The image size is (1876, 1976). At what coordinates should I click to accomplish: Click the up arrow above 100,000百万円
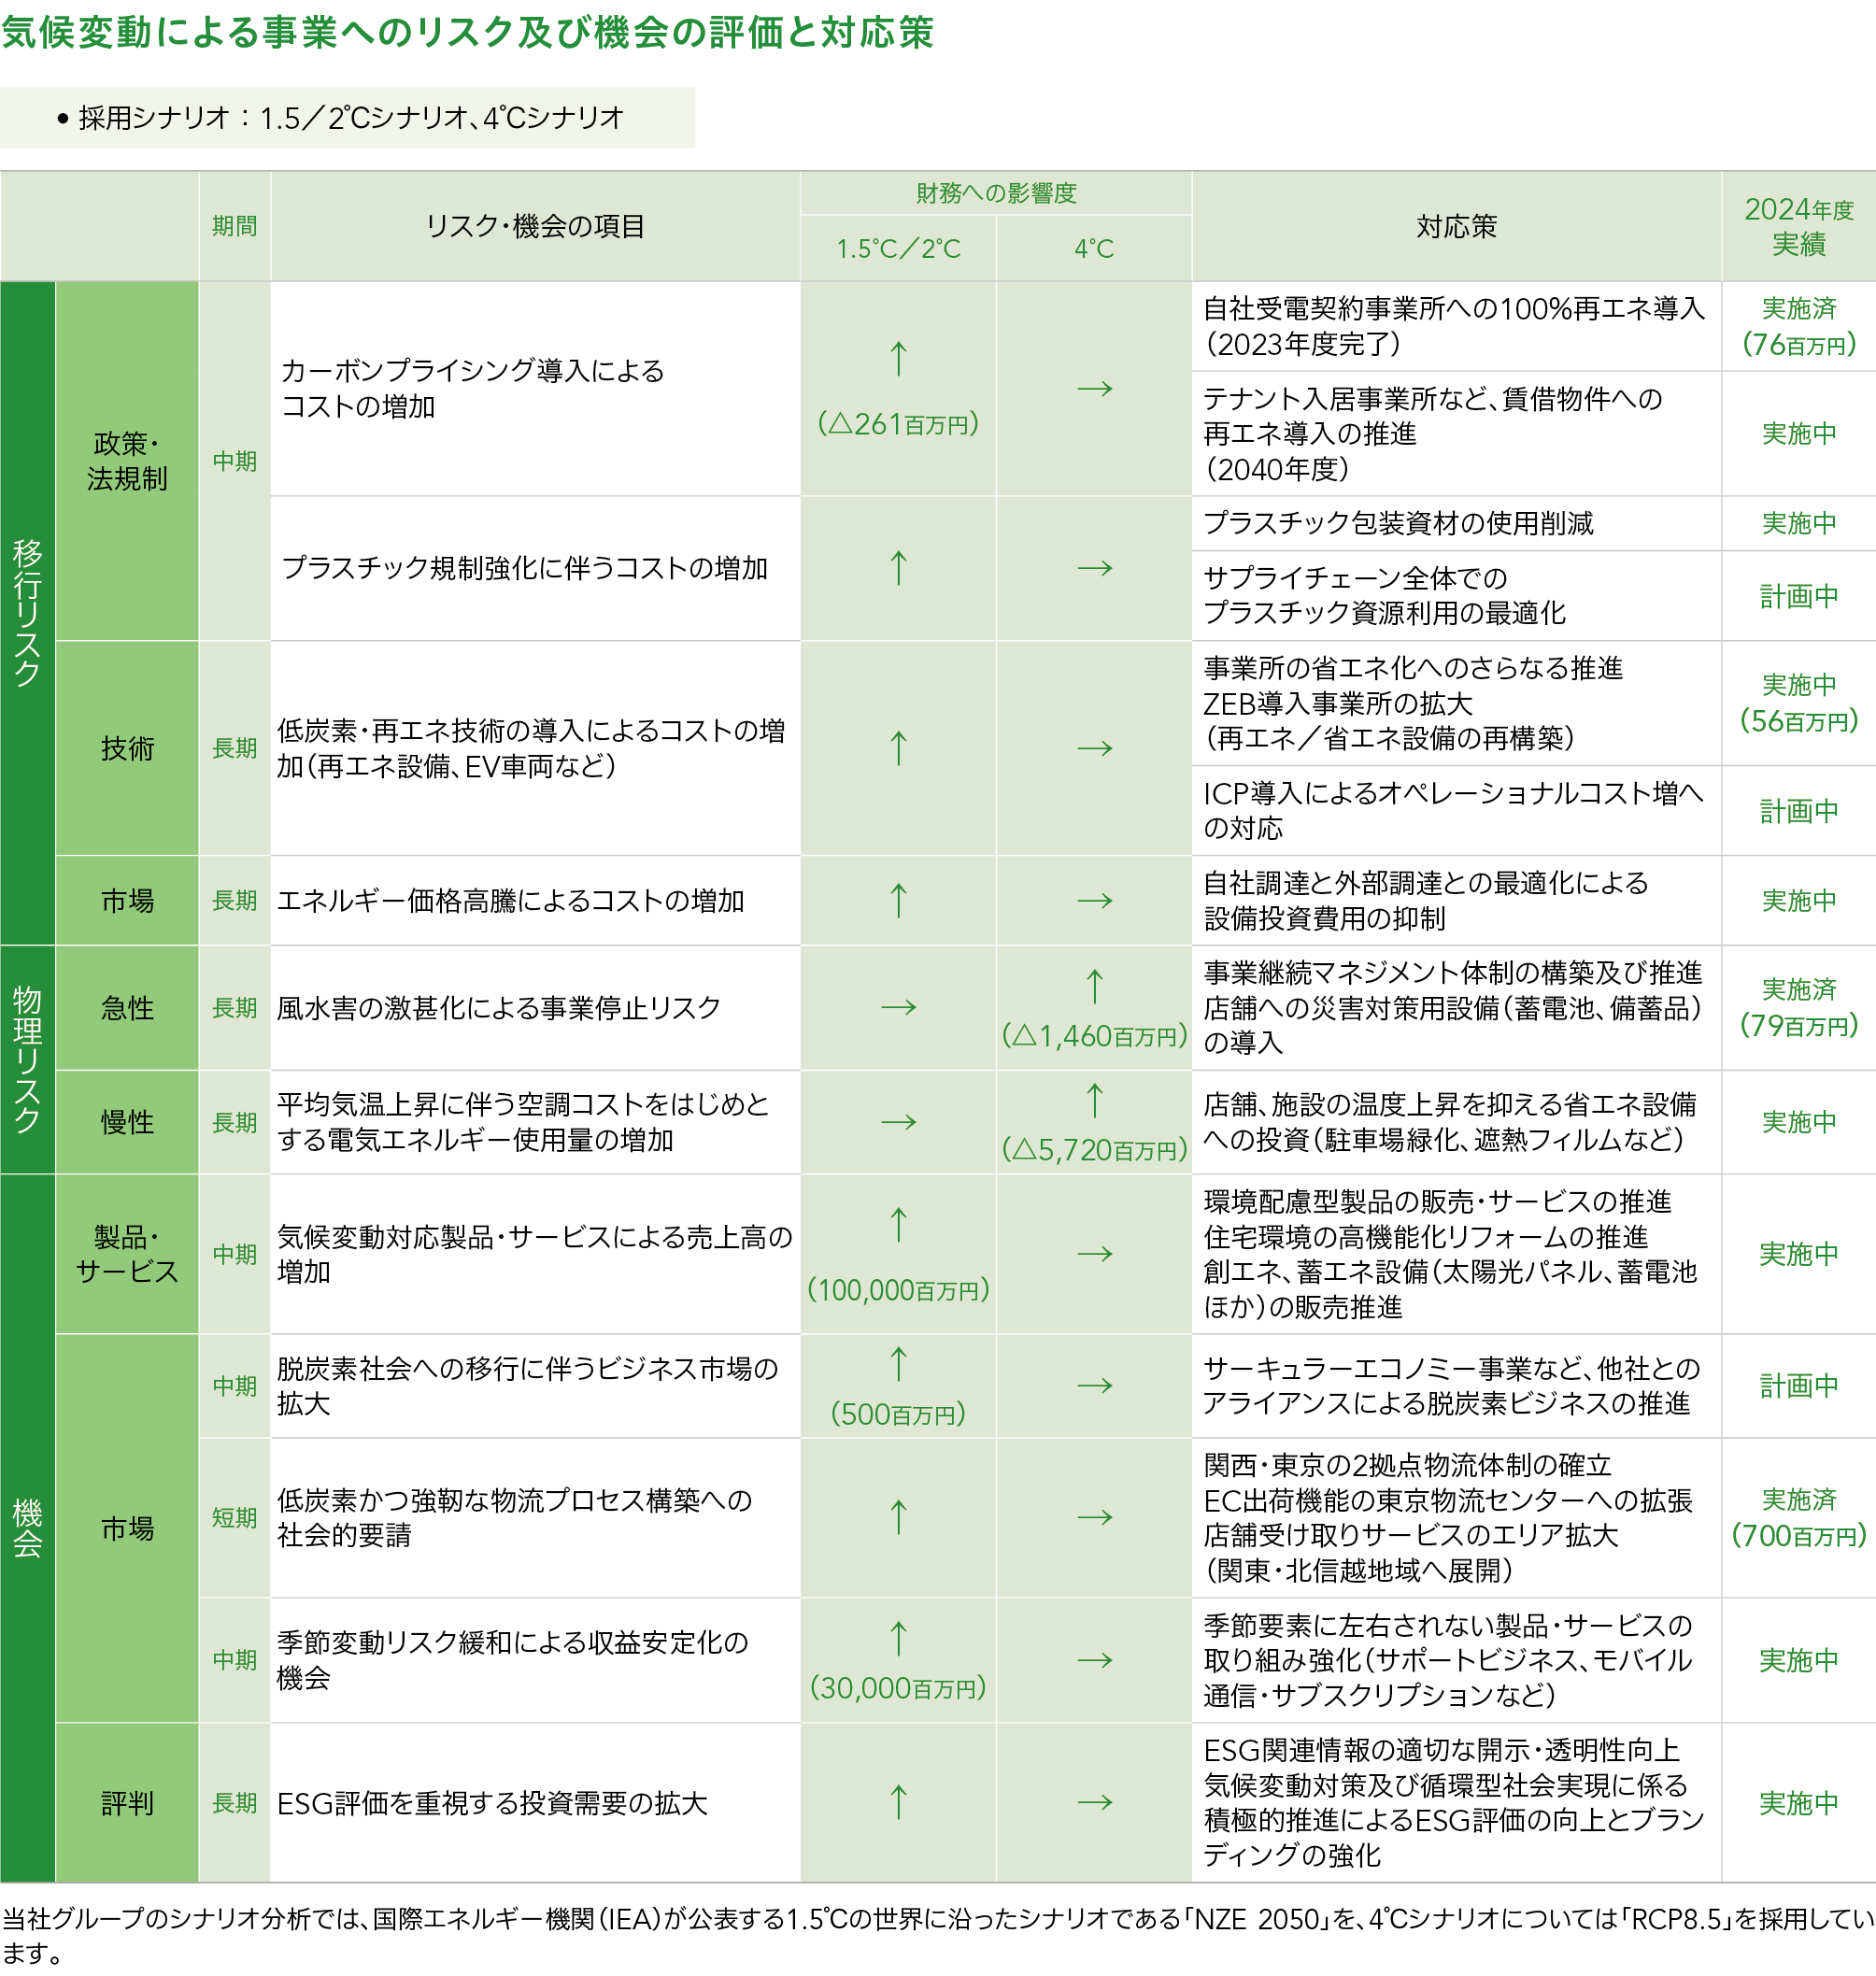point(898,1225)
